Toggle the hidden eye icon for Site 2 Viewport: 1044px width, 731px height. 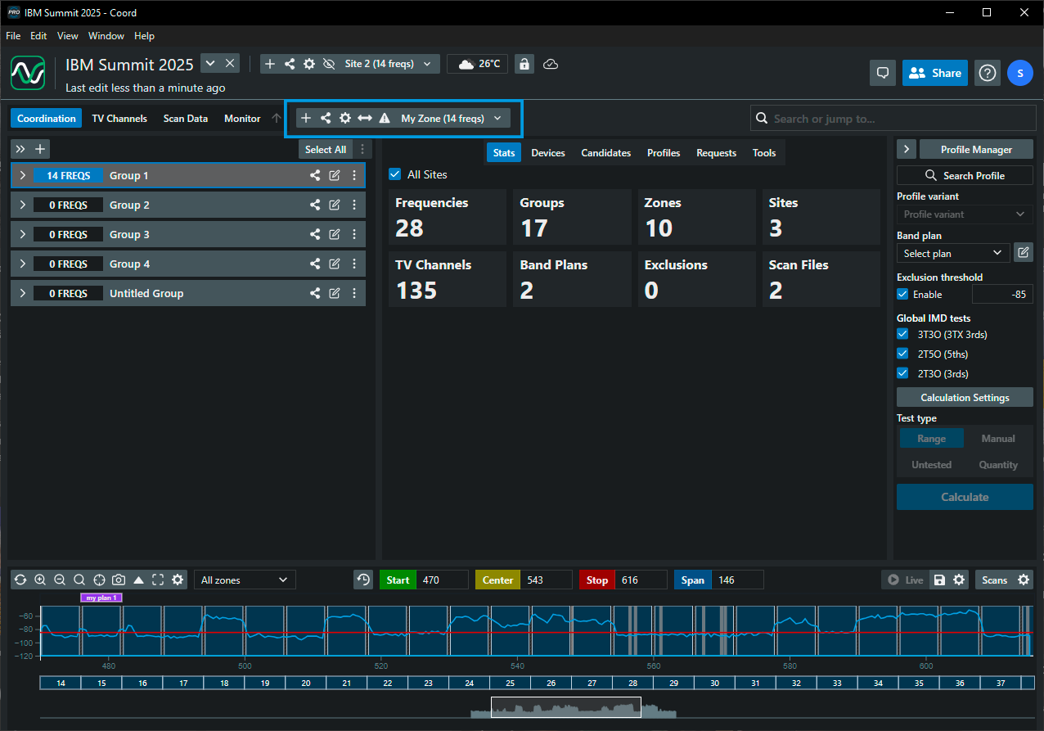point(329,64)
